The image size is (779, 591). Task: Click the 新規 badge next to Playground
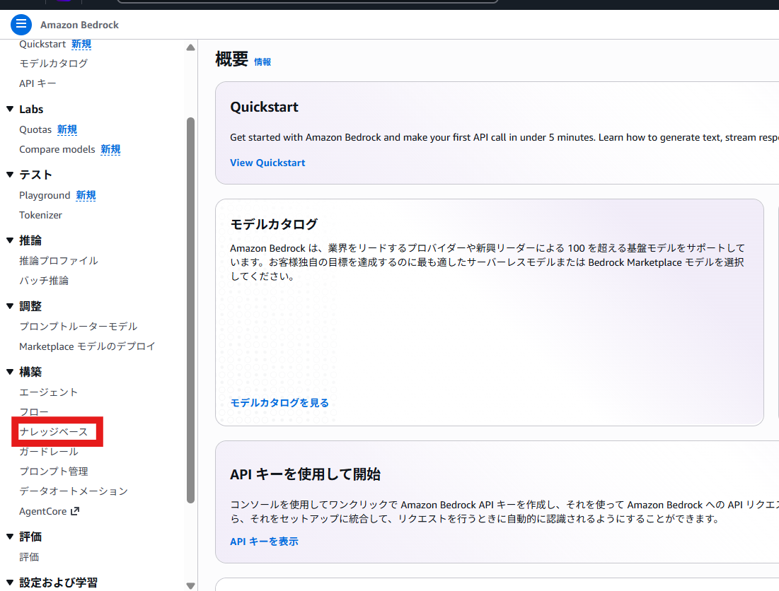tap(86, 196)
